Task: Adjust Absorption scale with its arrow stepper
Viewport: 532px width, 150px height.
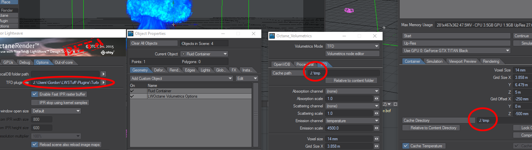Action: 376,99
